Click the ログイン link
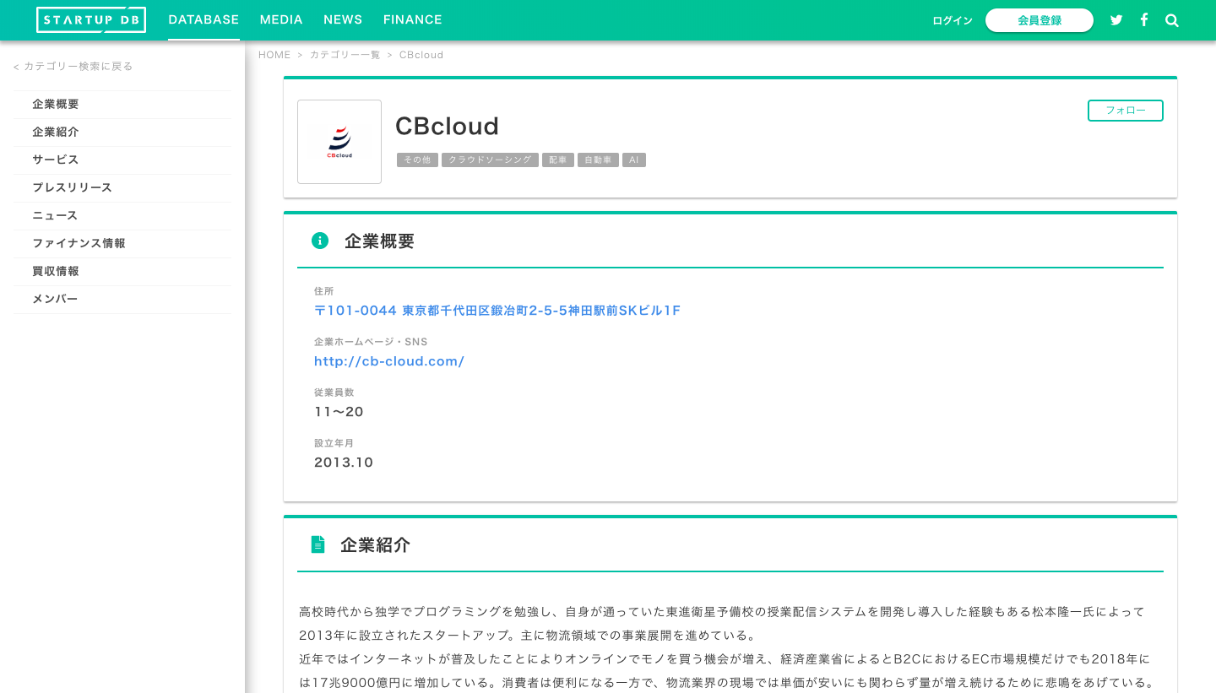The image size is (1216, 693). (953, 20)
